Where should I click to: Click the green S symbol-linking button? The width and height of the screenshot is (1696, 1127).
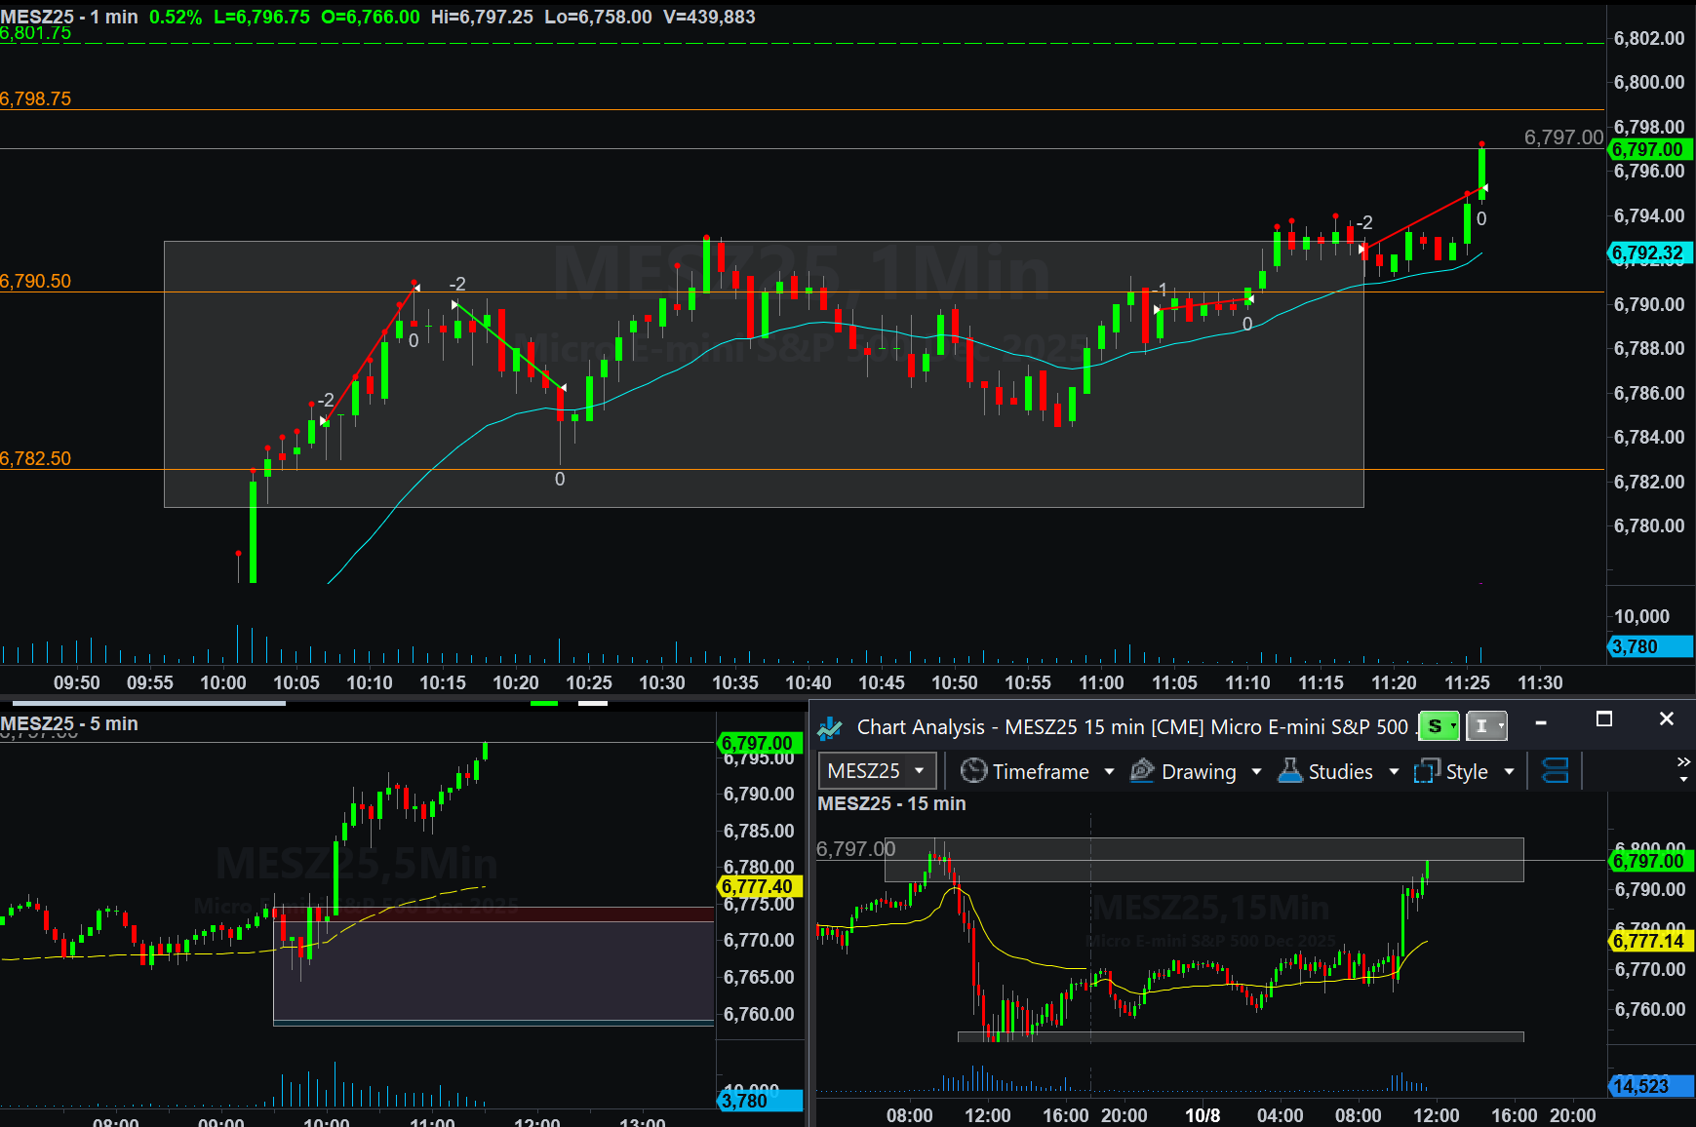pyautogui.click(x=1438, y=726)
